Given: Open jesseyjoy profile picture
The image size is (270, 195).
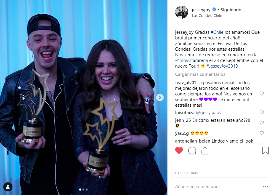Looking at the screenshot, I should pyautogui.click(x=181, y=12).
